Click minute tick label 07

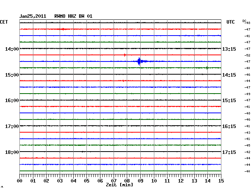[114, 181]
